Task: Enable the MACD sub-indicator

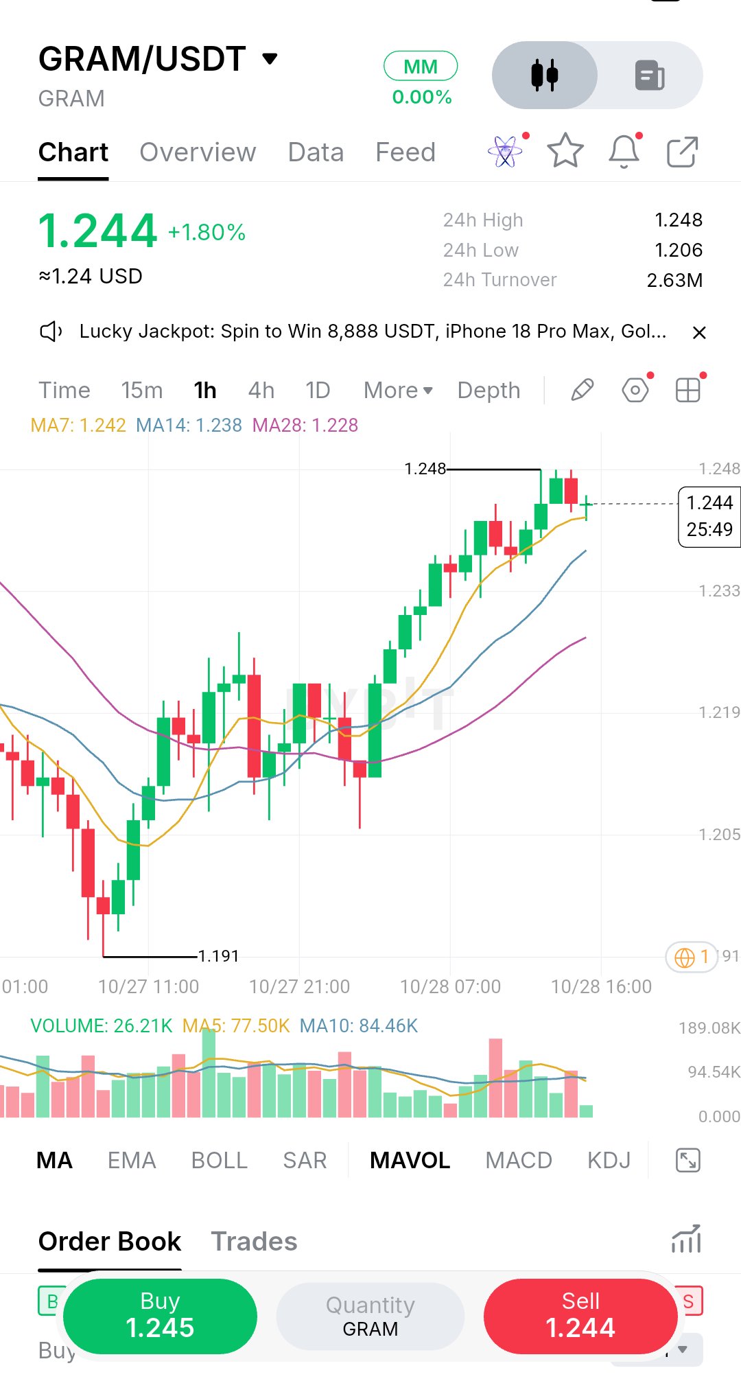Action: [x=519, y=1160]
